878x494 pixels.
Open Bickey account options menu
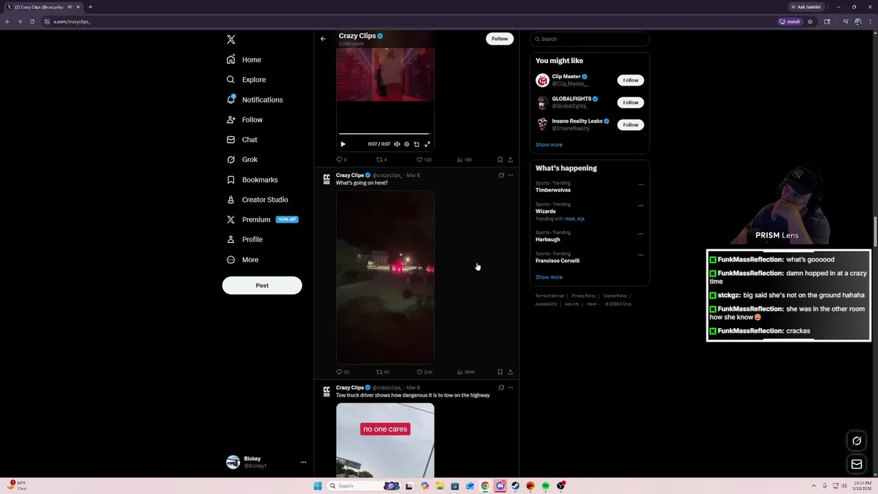303,462
